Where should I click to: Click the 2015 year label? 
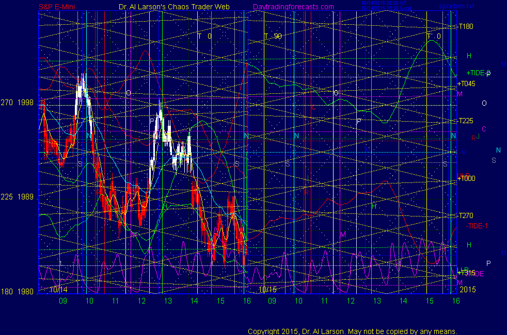[x=467, y=290]
